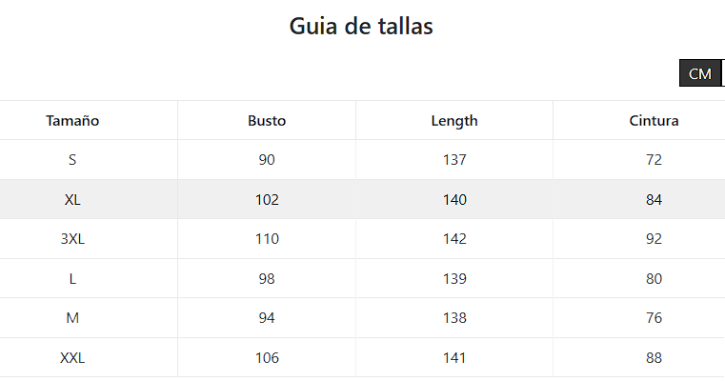Click the L size label

(x=72, y=279)
